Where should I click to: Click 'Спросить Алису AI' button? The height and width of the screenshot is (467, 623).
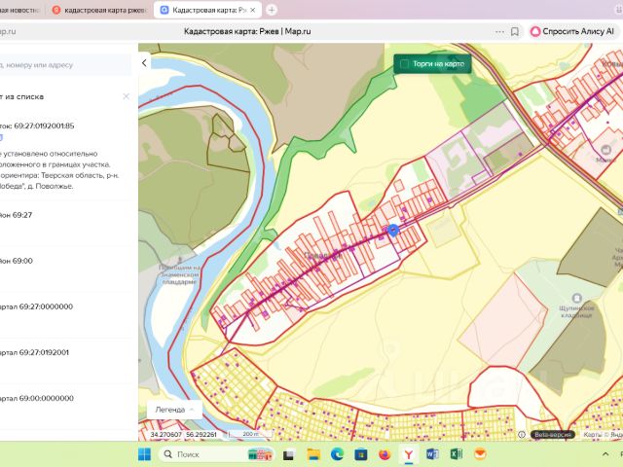point(572,32)
